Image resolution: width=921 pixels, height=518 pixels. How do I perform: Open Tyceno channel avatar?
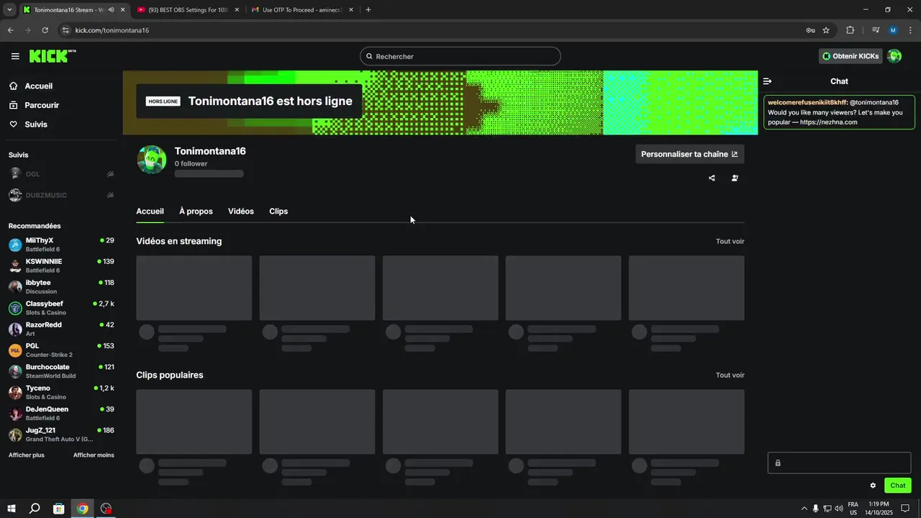coord(15,393)
